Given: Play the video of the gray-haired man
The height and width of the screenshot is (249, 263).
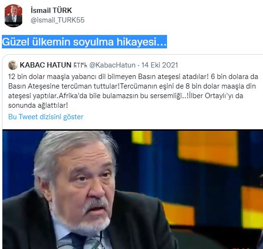Looking at the screenshot, I should point(132,189).
